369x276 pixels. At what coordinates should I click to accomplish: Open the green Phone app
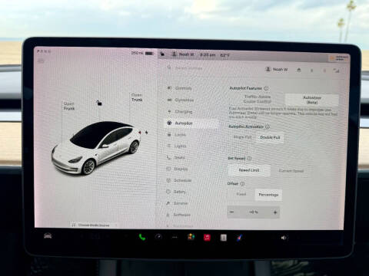[142, 237]
